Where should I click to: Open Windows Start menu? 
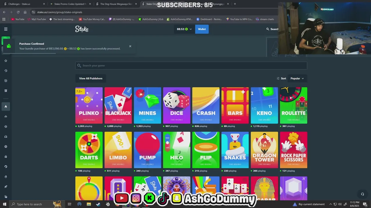click(x=4, y=204)
